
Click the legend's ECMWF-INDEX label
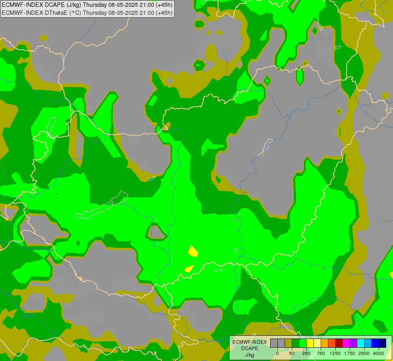tap(250, 342)
